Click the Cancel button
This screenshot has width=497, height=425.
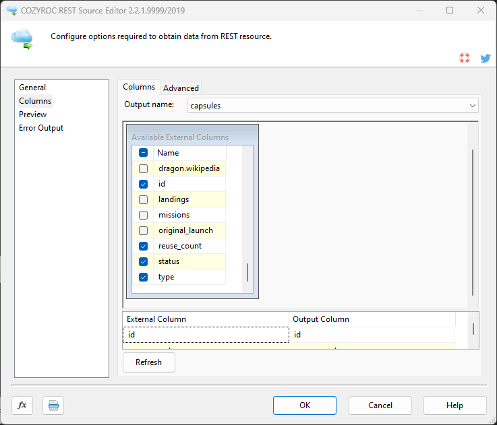click(x=380, y=405)
